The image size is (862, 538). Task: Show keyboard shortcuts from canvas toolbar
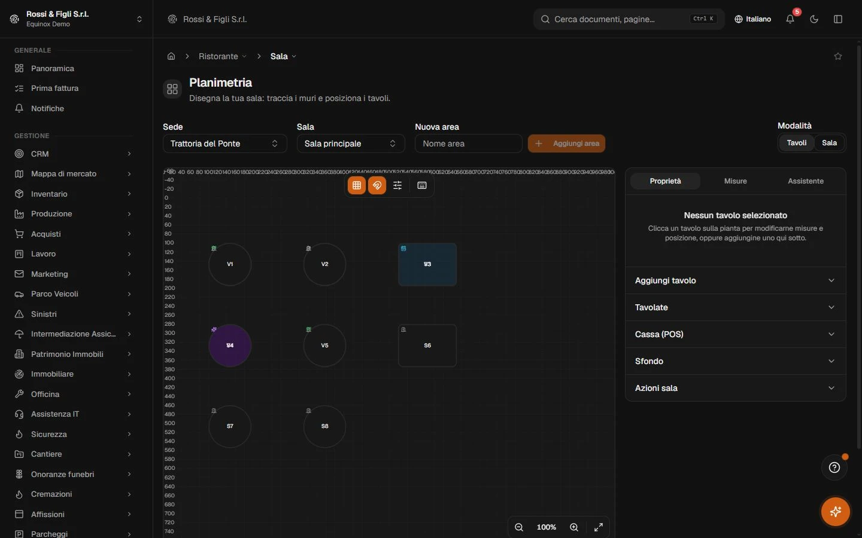point(422,185)
